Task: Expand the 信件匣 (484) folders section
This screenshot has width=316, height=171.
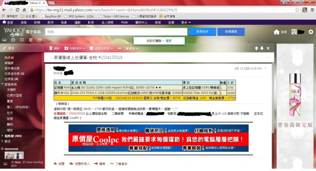Action: click(x=2, y=136)
